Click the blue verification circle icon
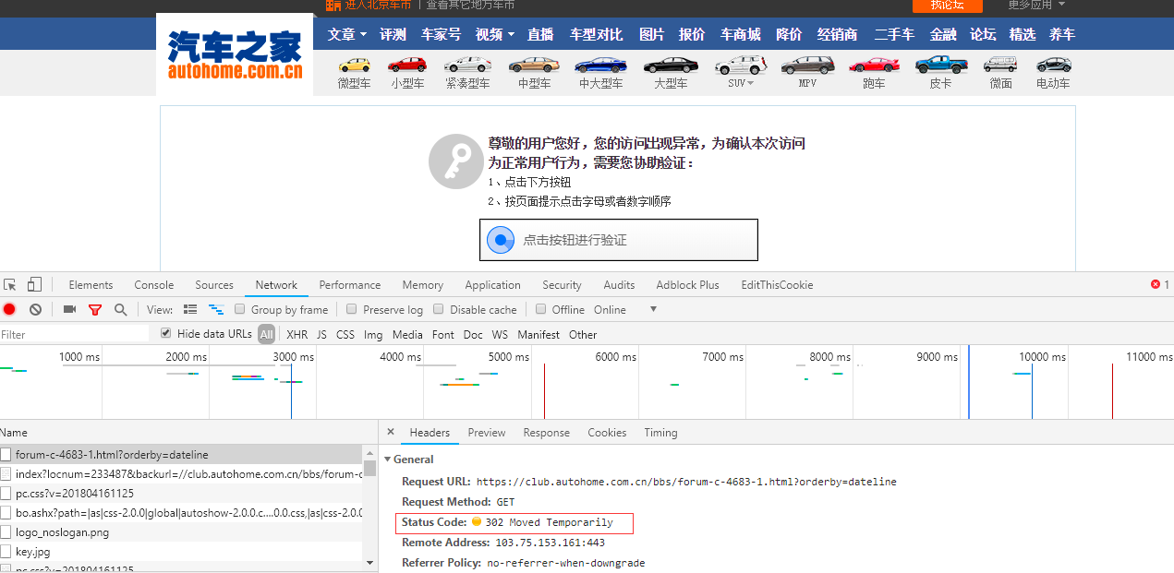Screen dimensions: 1174x573 (x=501, y=240)
